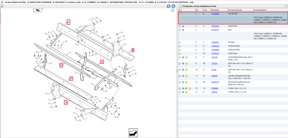Open part number link 100016

pos(214,92)
